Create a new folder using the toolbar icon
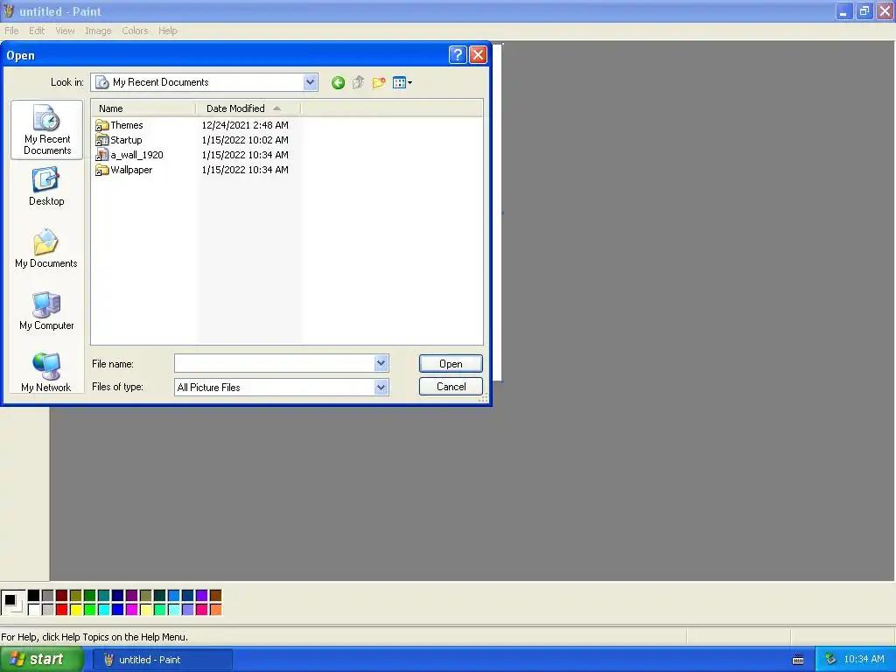Viewport: 896px width, 672px height. coord(378,83)
